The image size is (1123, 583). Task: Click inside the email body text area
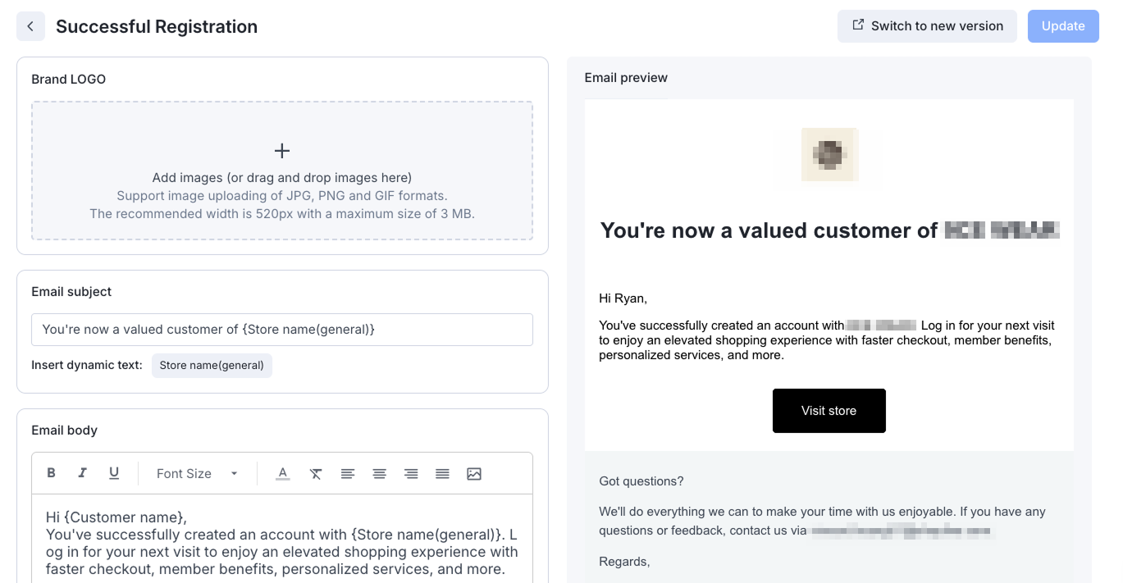282,543
